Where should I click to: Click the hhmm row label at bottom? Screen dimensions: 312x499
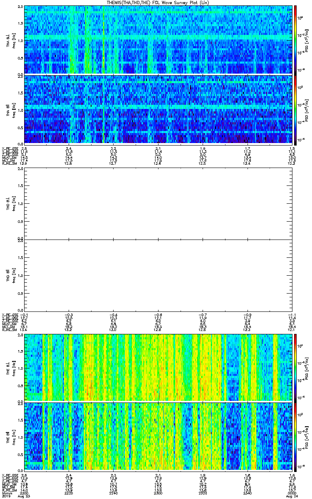point(7,493)
